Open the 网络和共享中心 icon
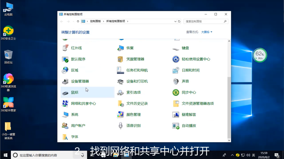 pyautogui.click(x=65, y=103)
